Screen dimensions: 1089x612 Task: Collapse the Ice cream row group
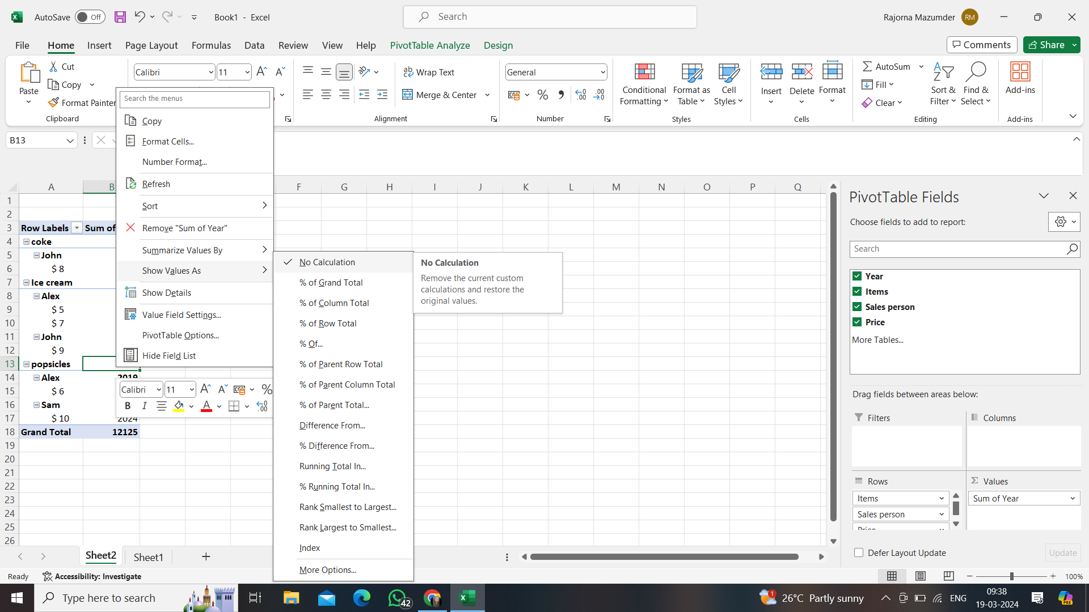click(x=26, y=282)
